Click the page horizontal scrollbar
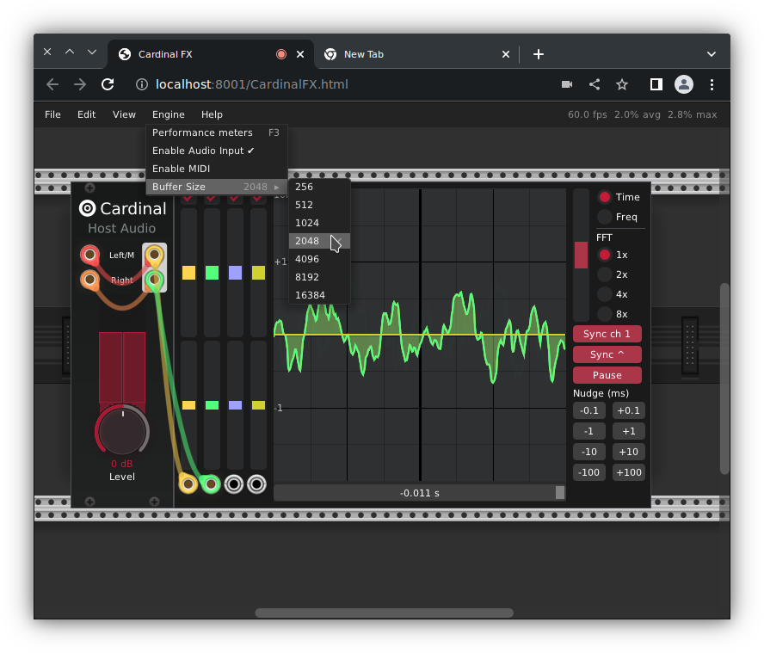Screen dimensions: 764x653 [x=384, y=613]
